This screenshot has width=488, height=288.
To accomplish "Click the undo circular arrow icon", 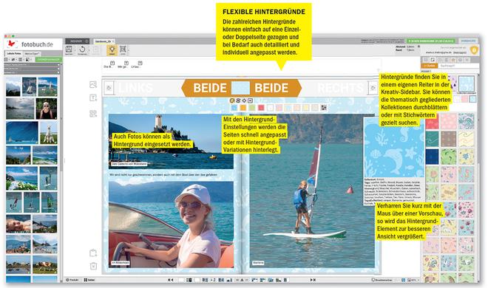I will (83, 49).
